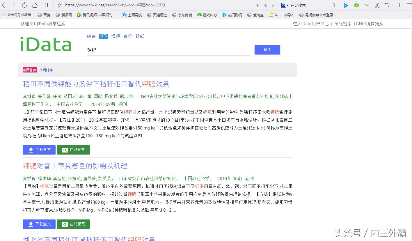Screen dimensions: 412x241
Task: Click the blue 检索 search button
Action: (267, 49)
